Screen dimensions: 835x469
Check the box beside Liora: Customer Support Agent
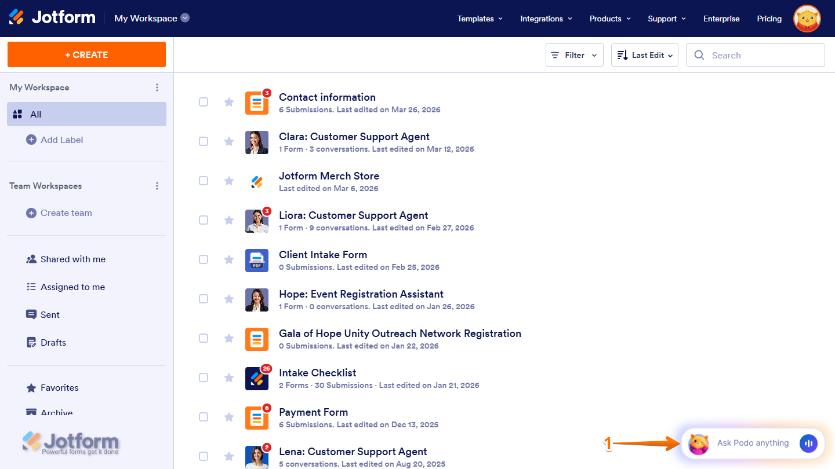point(204,220)
